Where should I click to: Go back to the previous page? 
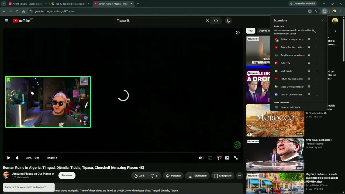[x=4, y=11]
